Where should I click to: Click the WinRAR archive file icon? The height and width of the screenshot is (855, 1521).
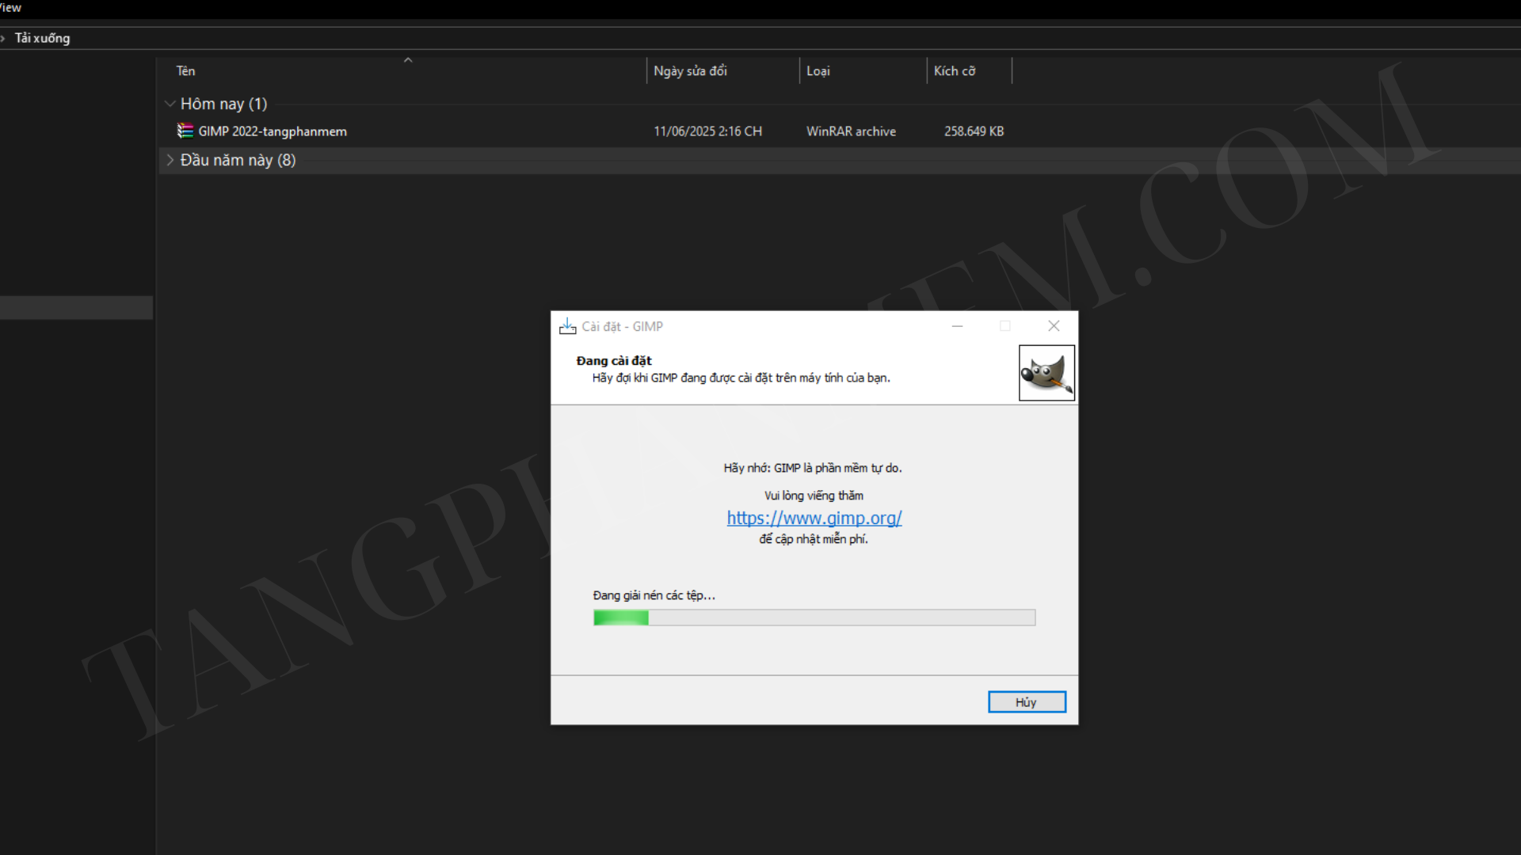[185, 131]
